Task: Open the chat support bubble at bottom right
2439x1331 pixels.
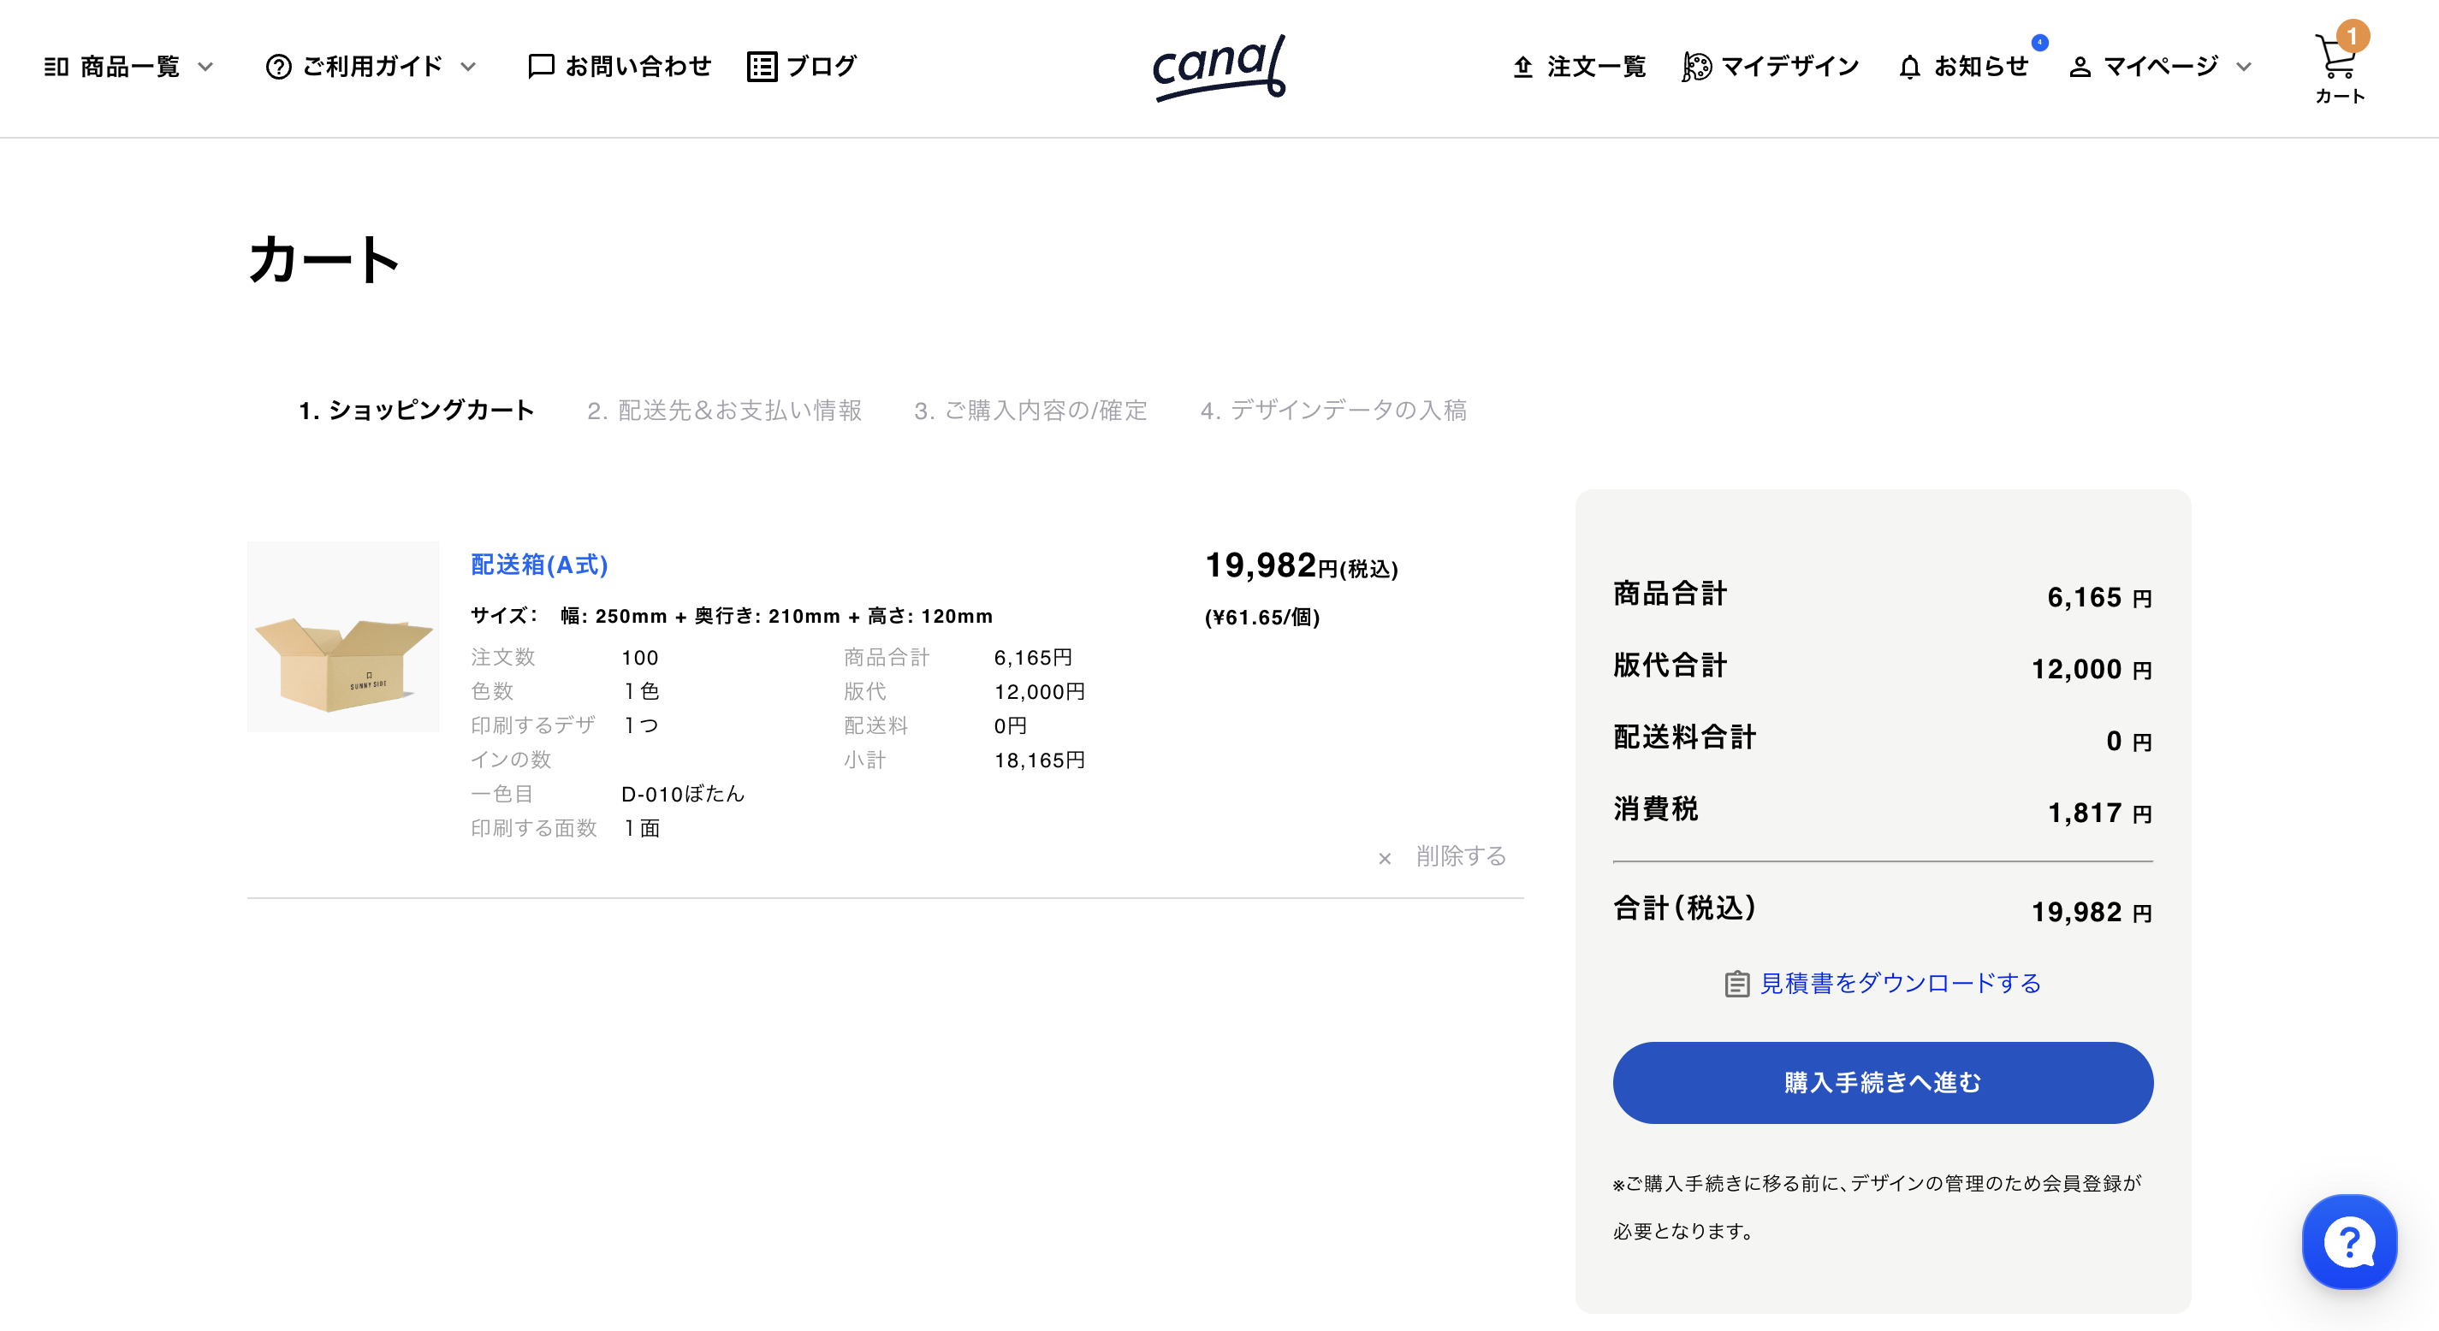Action: (2349, 1242)
